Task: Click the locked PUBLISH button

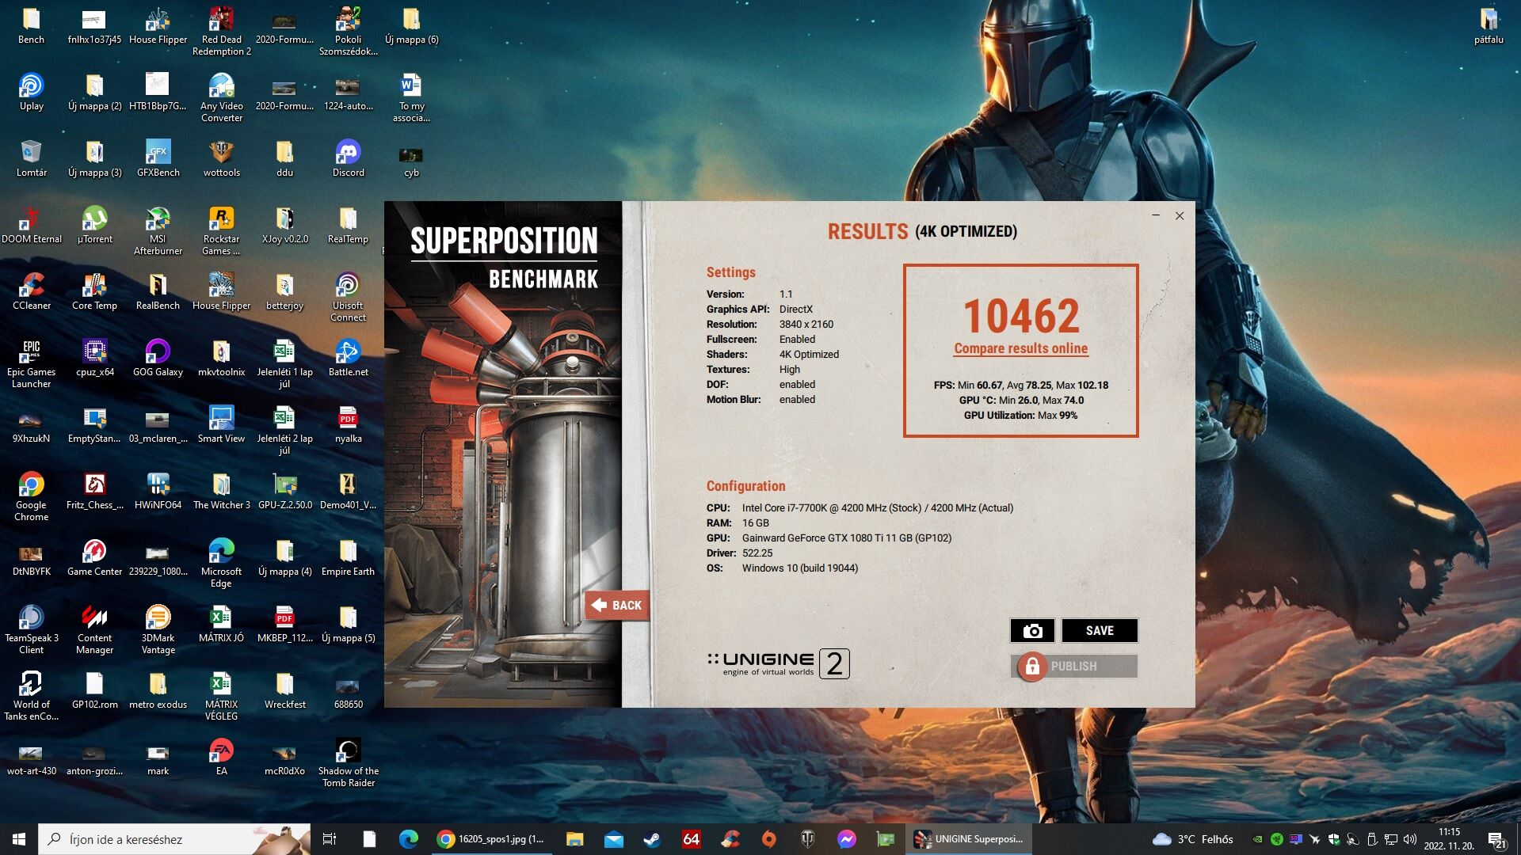Action: click(x=1073, y=666)
